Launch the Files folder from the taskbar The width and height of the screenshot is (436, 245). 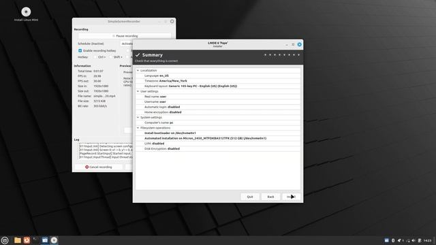tap(18, 240)
